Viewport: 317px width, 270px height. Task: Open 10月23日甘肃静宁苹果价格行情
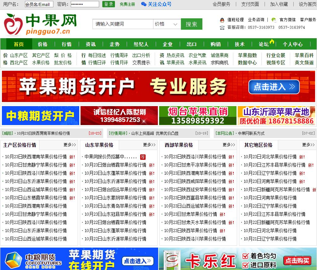point(36,165)
